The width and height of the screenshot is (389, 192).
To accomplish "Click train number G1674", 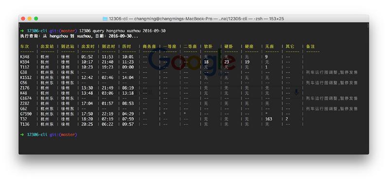I will pos(26,99).
